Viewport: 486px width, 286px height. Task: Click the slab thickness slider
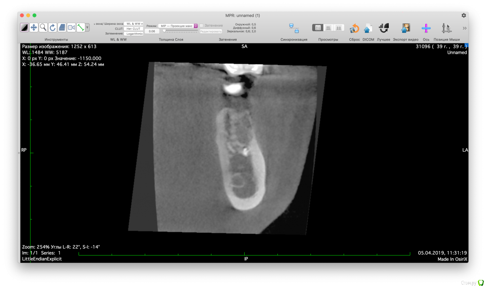coord(180,31)
